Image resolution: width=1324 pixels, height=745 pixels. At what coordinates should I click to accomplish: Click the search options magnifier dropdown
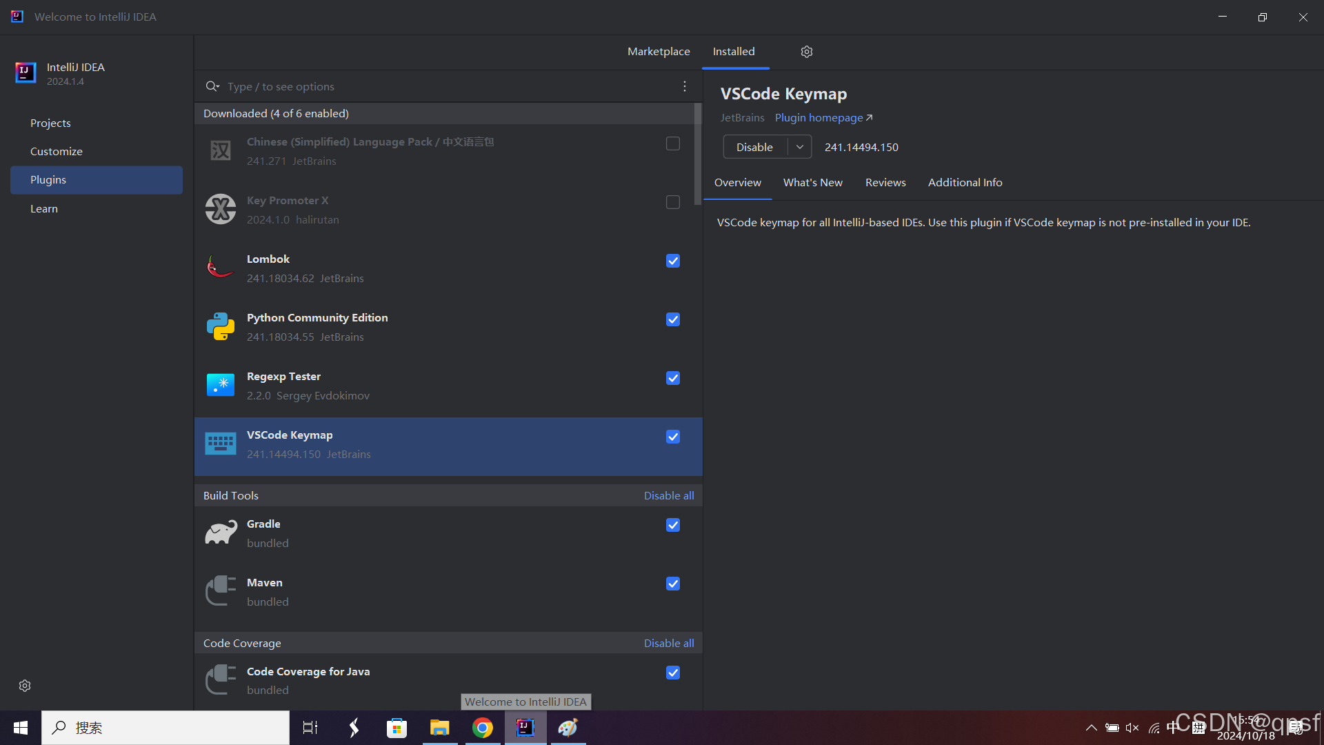(x=212, y=86)
